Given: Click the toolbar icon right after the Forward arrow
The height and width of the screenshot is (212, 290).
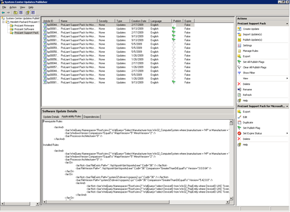Looking at the screenshot, I should coord(15,13).
